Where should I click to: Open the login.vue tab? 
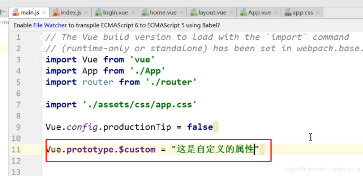coord(115,12)
